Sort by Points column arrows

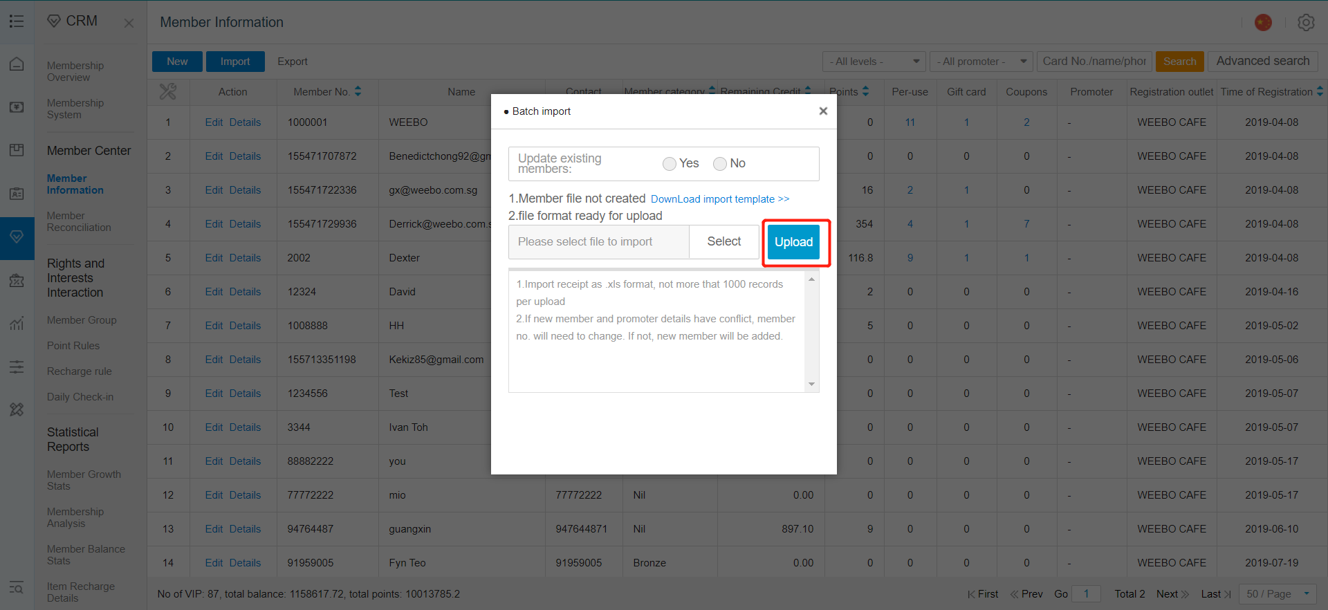click(x=865, y=91)
